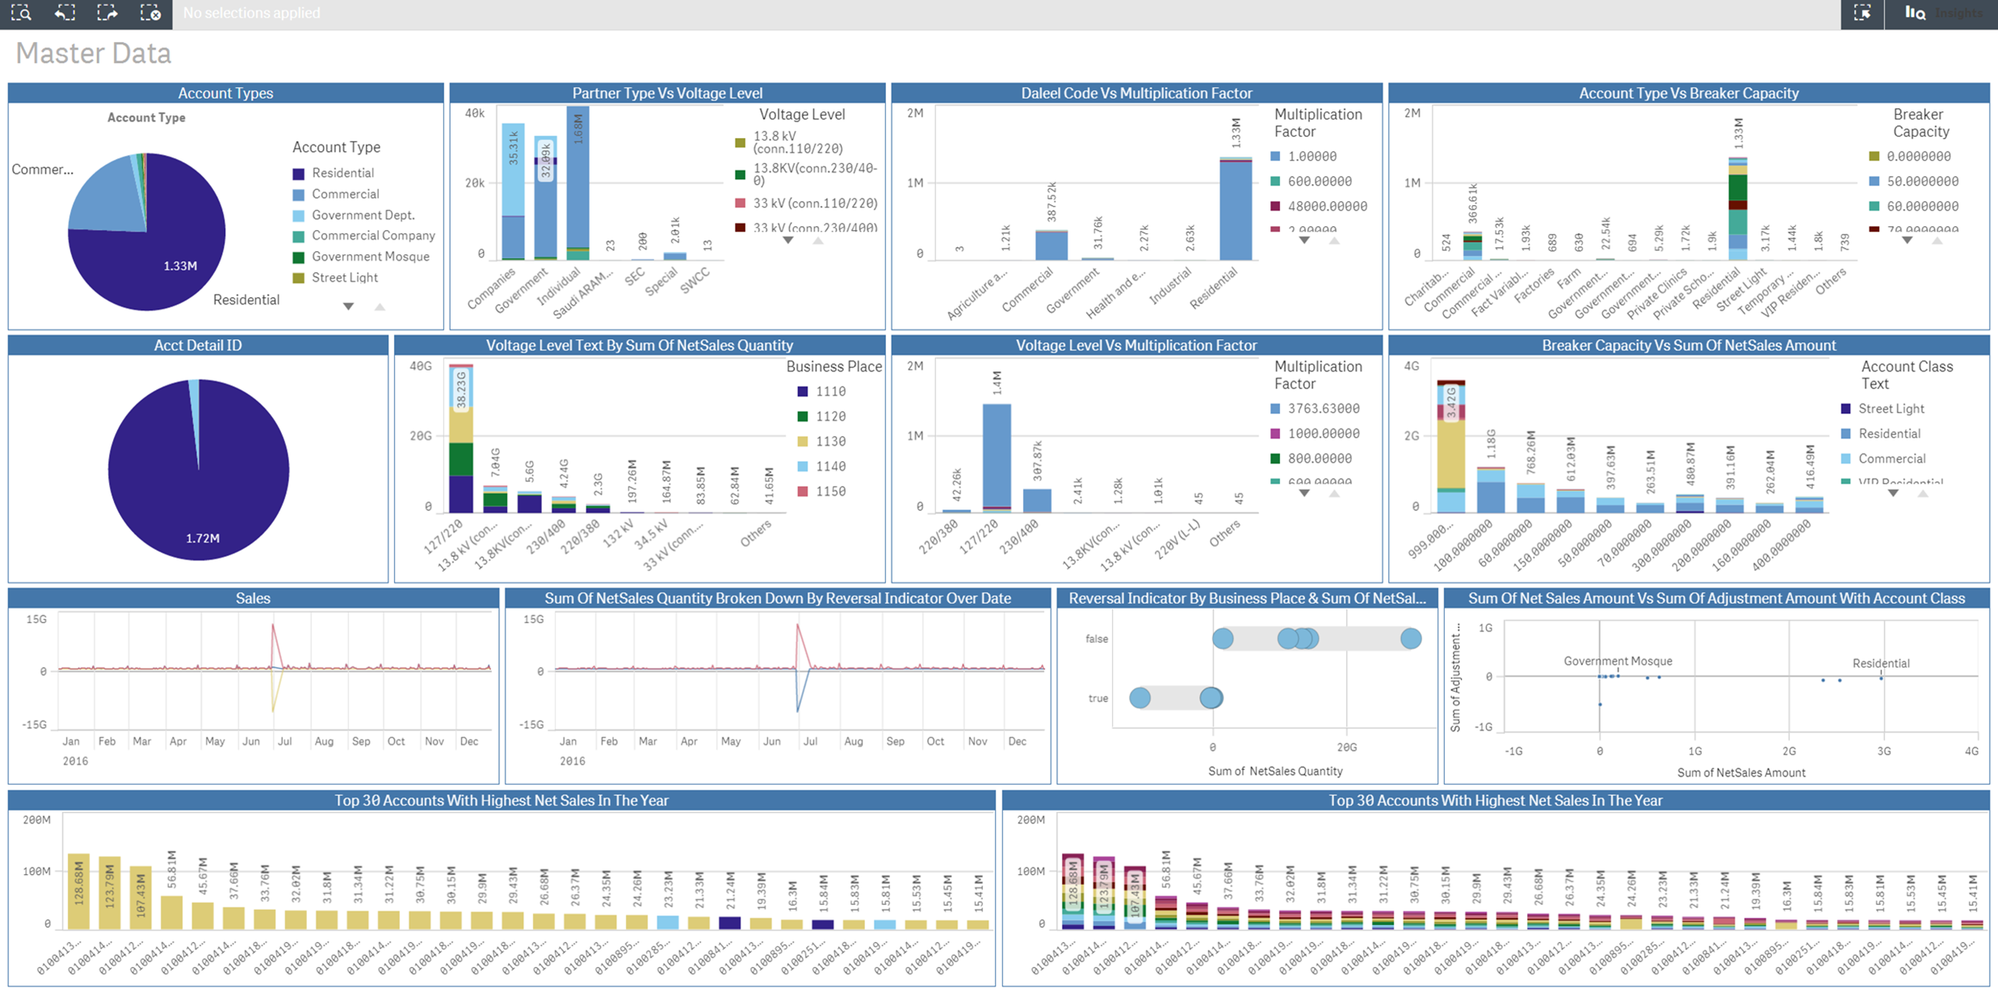Expand Voltage Level legend down arrow

(x=788, y=241)
